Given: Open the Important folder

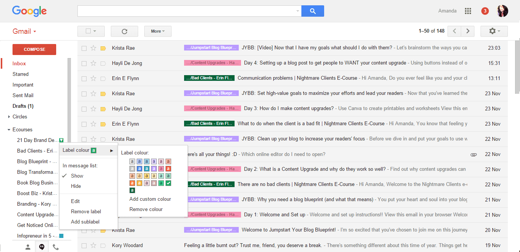Looking at the screenshot, I should coord(23,85).
